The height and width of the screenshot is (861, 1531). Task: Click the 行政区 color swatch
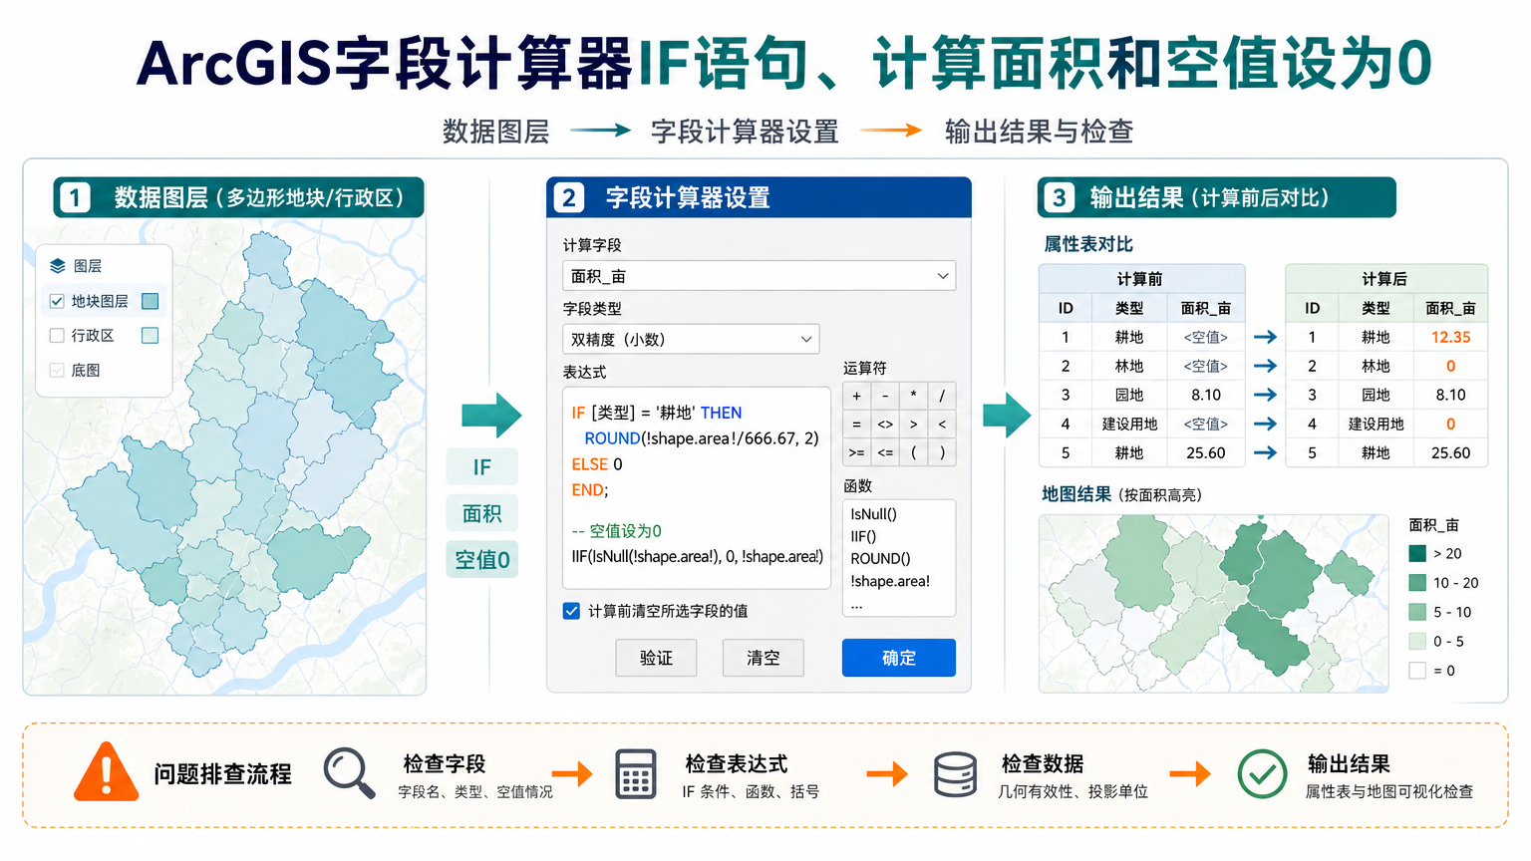151,336
